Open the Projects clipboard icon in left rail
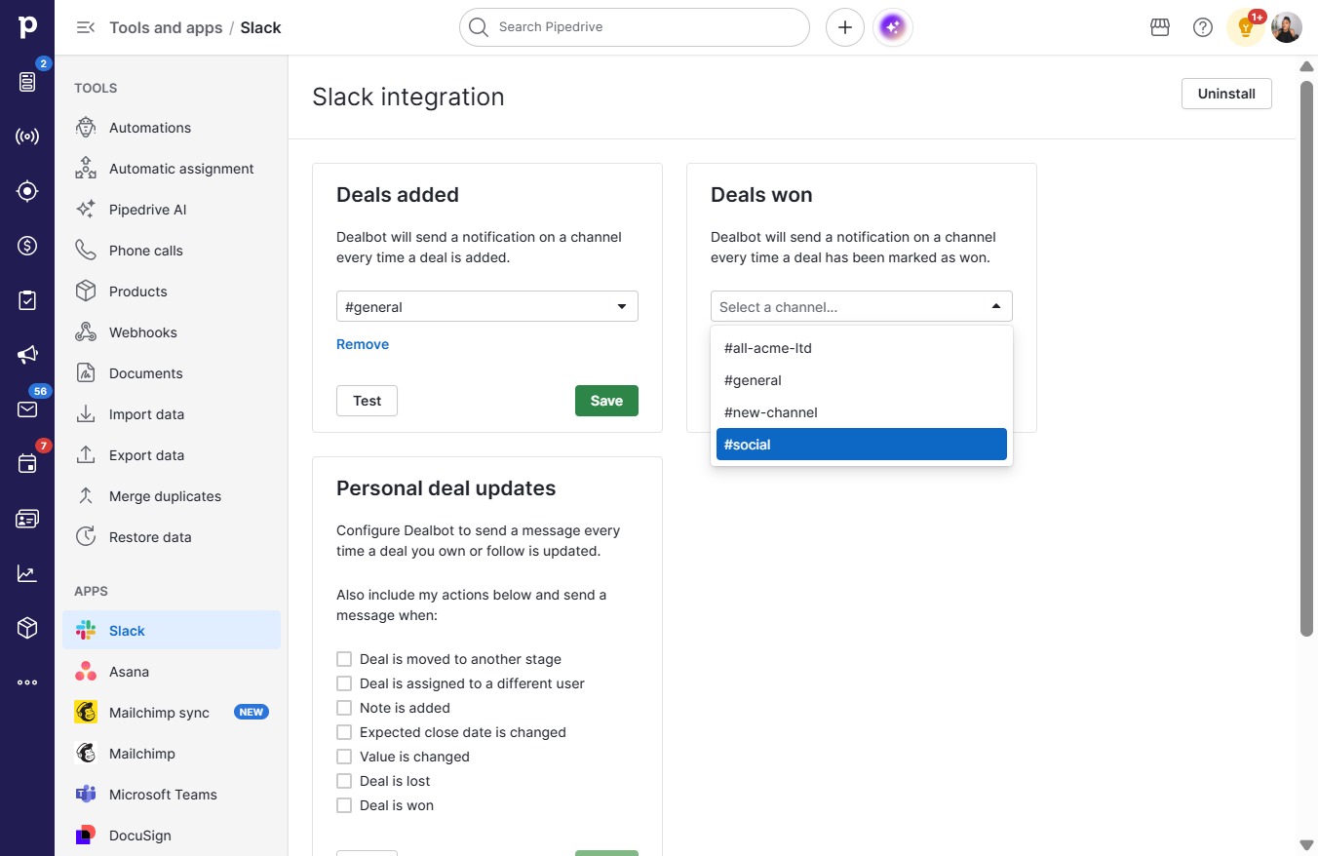Viewport: 1318px width, 856px height. [27, 300]
